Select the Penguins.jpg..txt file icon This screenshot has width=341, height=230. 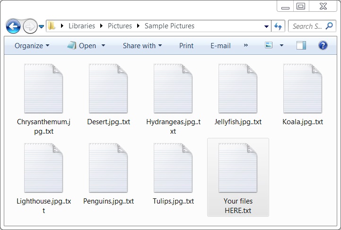coord(108,168)
